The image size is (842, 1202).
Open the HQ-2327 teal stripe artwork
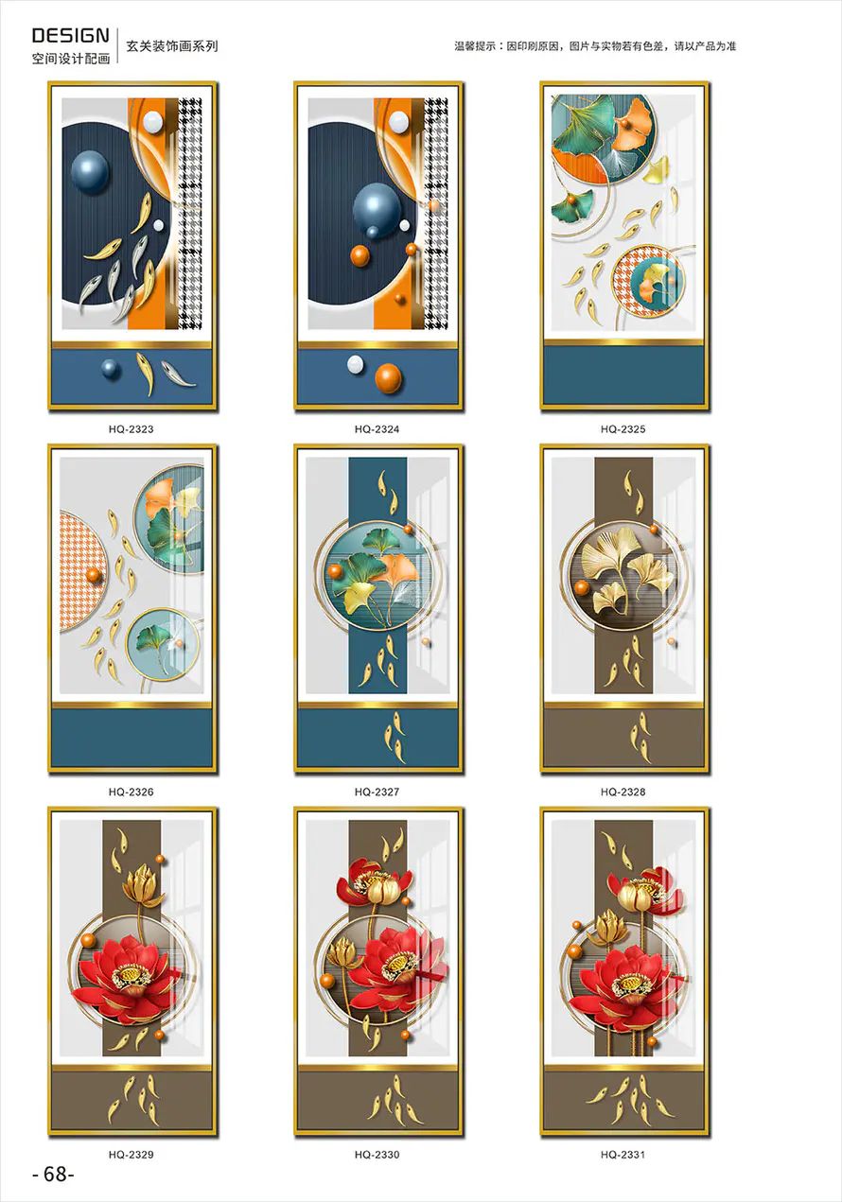pos(378,609)
